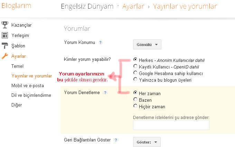Image resolution: width=235 pixels, height=147 pixels.
Task: Click the Kazançlar trophy icon
Action: coord(5,25)
